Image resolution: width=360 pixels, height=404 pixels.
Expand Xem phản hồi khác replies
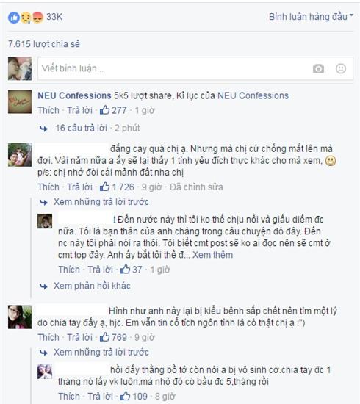(x=92, y=286)
